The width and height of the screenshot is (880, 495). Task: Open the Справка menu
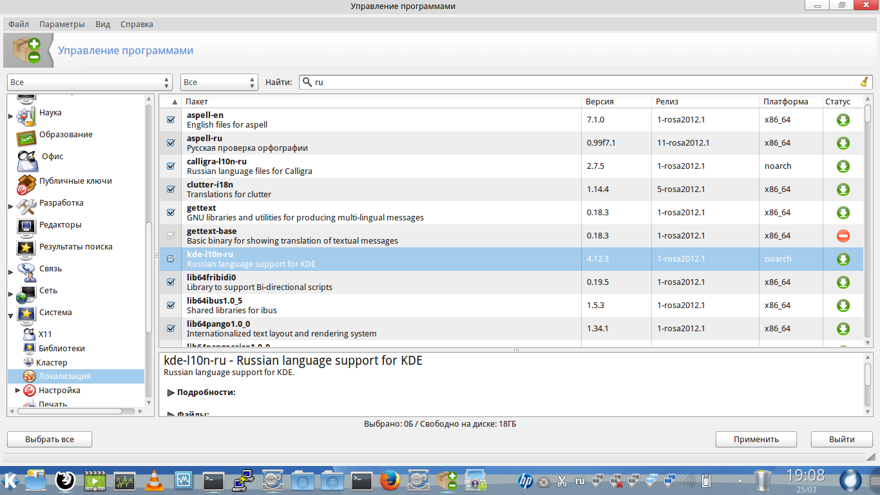(137, 24)
